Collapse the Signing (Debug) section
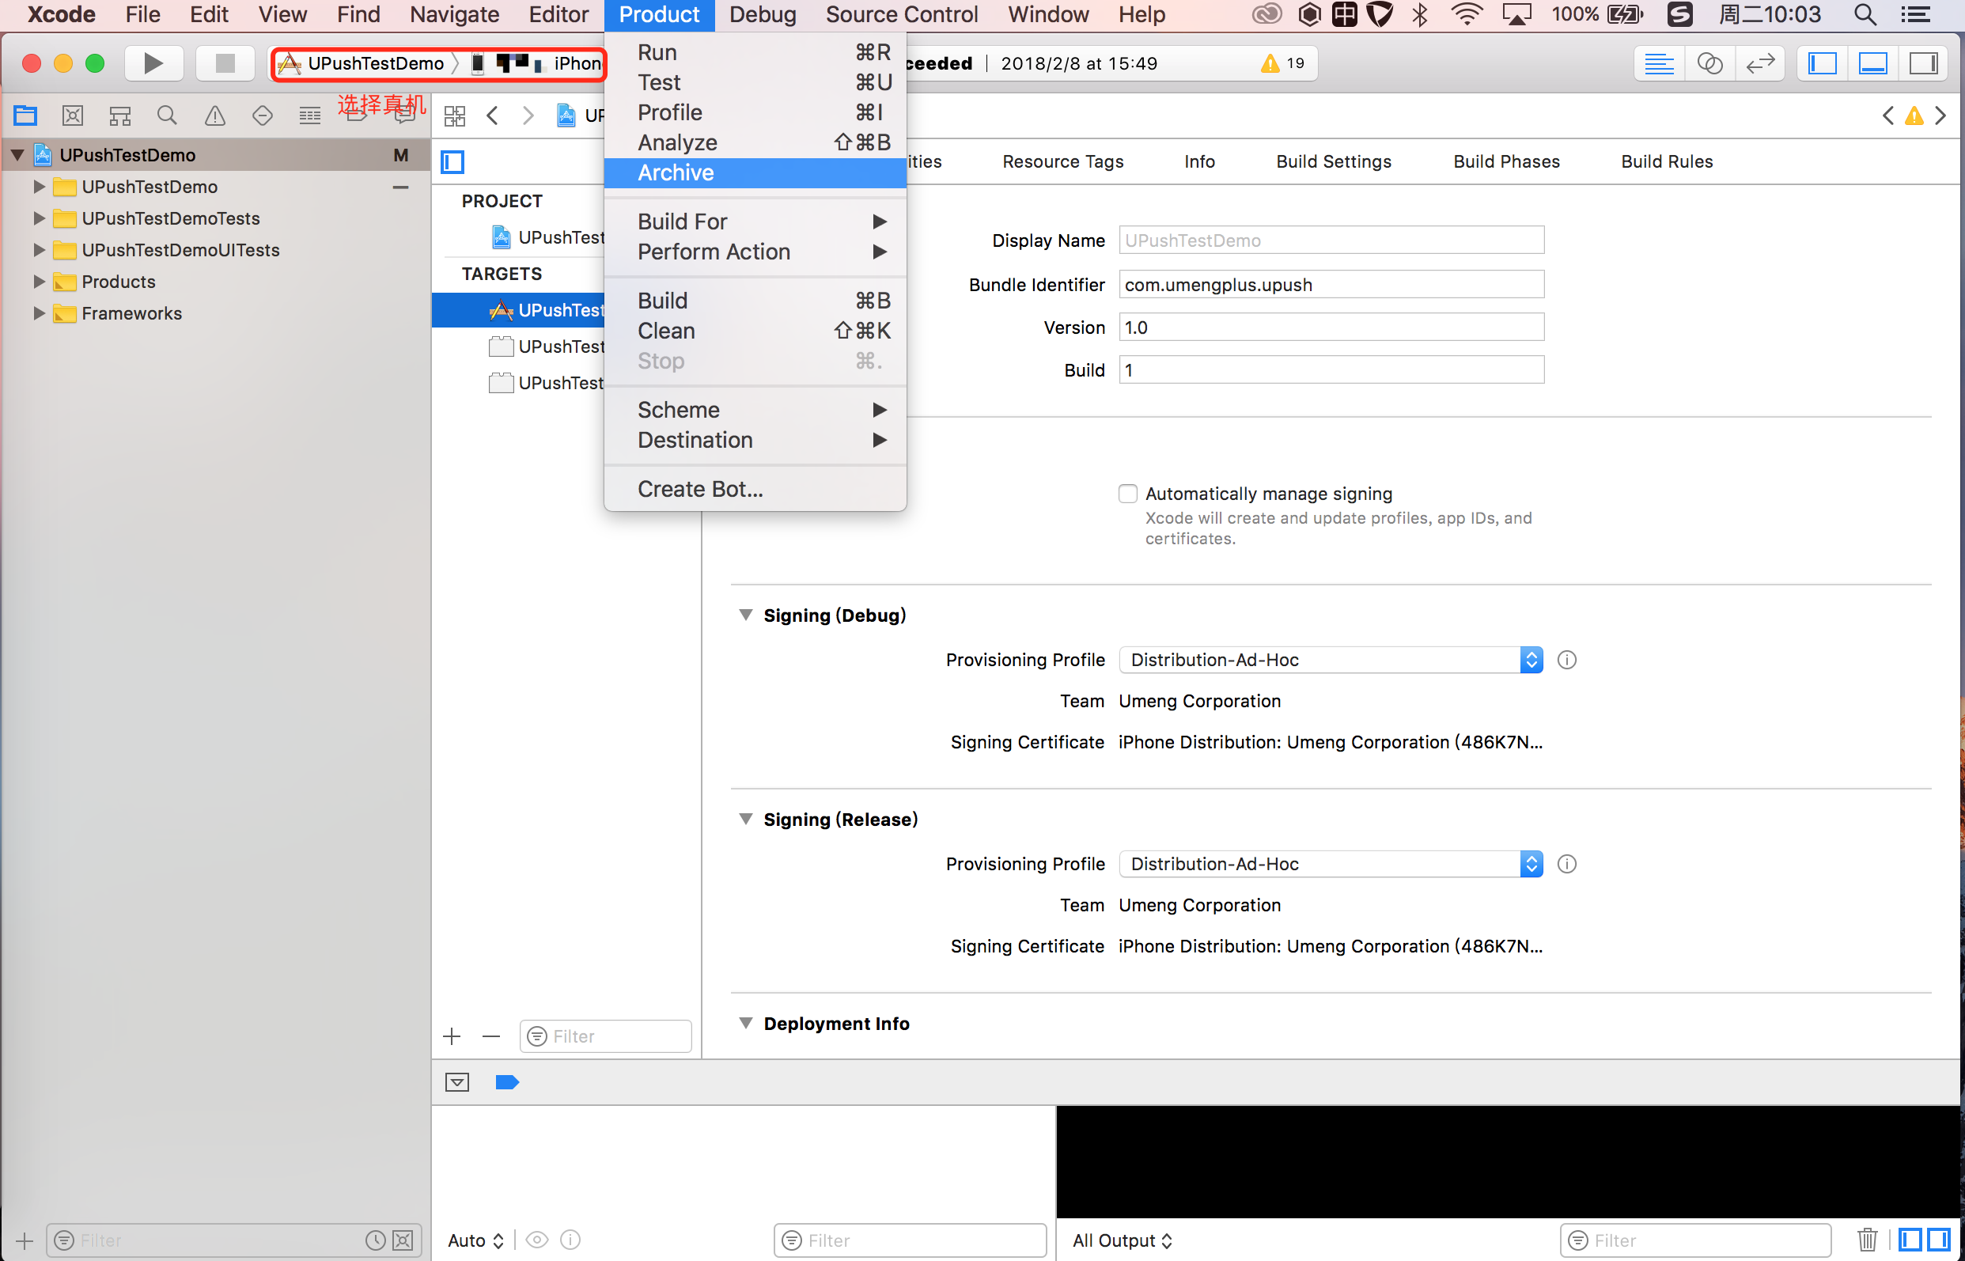The image size is (1965, 1261). coord(746,615)
